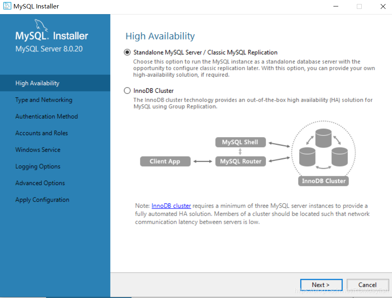Click the 'MySQL Server 8.0.20' sidebar text
This screenshot has width=392, height=298.
coord(49,49)
